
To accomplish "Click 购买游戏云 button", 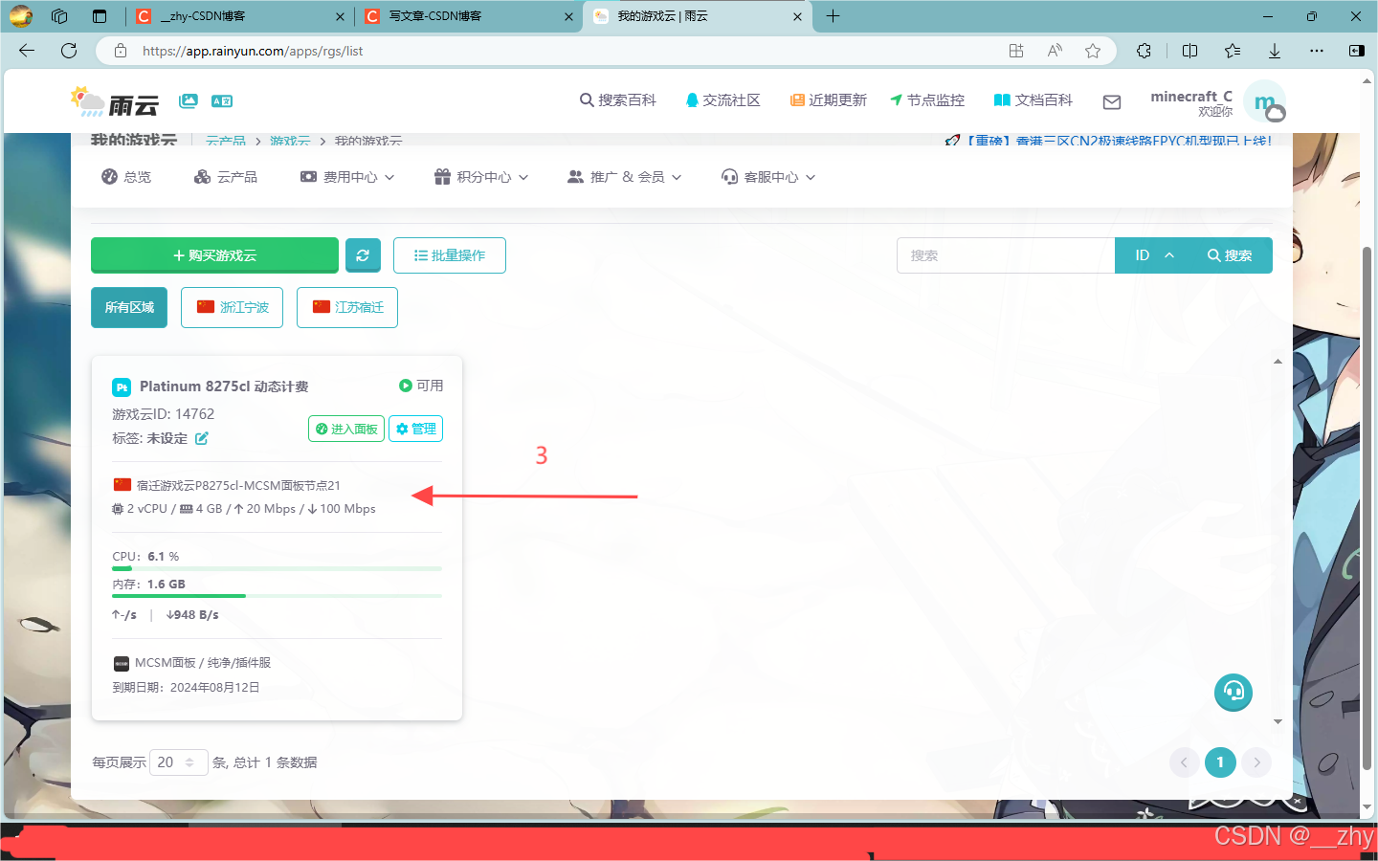I will point(214,255).
